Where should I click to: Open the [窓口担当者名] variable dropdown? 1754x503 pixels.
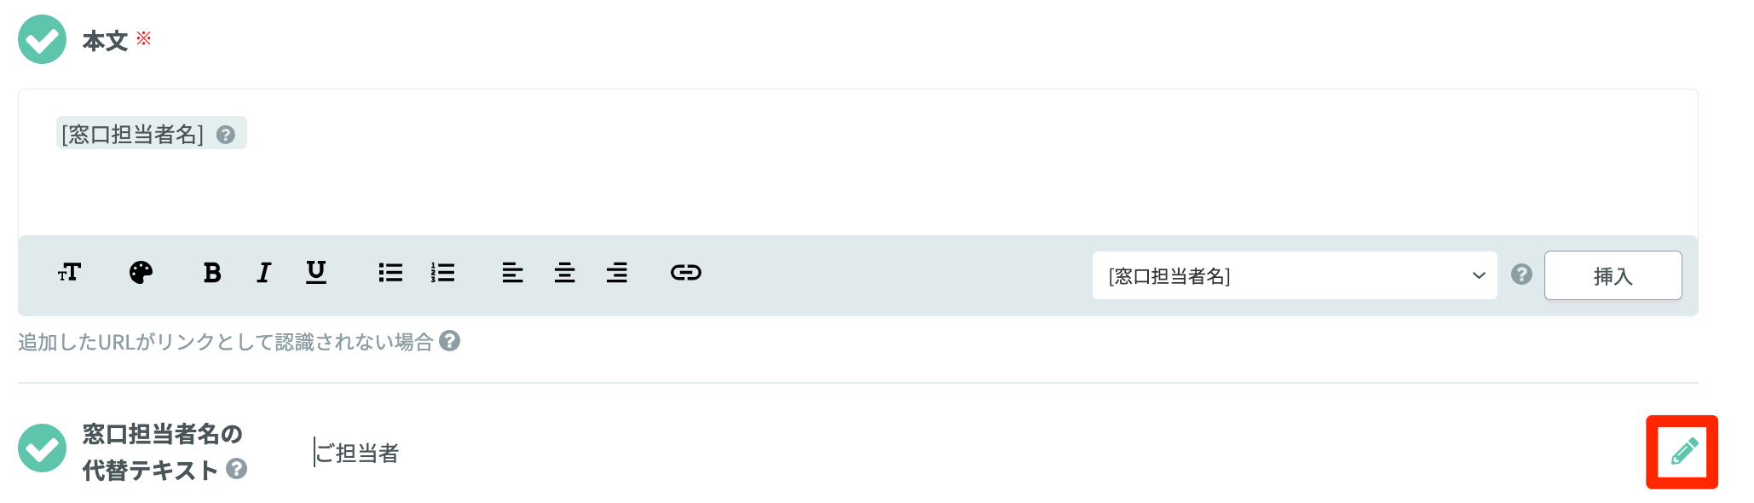coord(1295,275)
